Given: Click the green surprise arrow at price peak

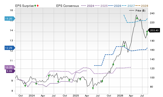Looking at the screenshot, I should pyautogui.click(x=137, y=19).
